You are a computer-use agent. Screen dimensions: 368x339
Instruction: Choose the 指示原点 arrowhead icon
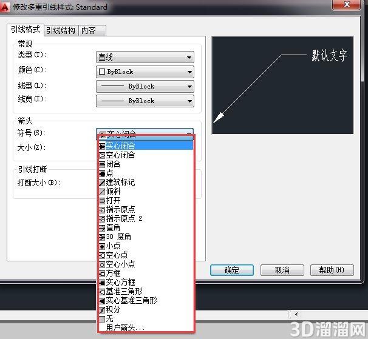(x=102, y=210)
